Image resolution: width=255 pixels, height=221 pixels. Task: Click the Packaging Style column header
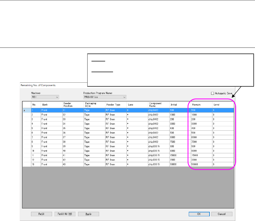point(94,105)
